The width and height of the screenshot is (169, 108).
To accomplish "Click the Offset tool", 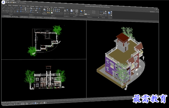I will coord(22,10).
